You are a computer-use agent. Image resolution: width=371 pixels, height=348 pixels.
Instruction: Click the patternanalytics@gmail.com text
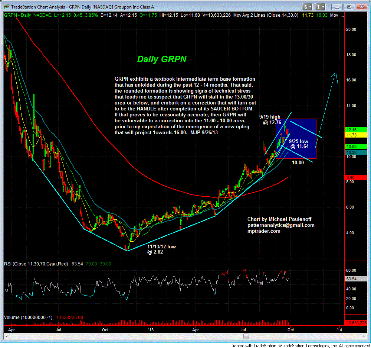click(x=281, y=225)
